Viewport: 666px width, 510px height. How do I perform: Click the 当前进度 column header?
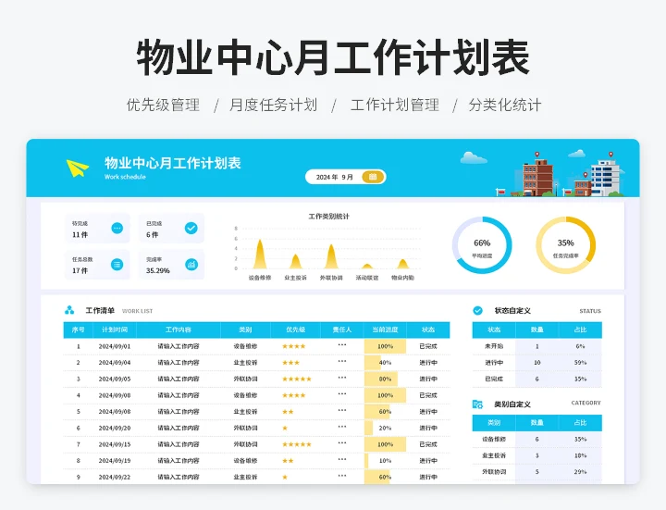point(385,330)
